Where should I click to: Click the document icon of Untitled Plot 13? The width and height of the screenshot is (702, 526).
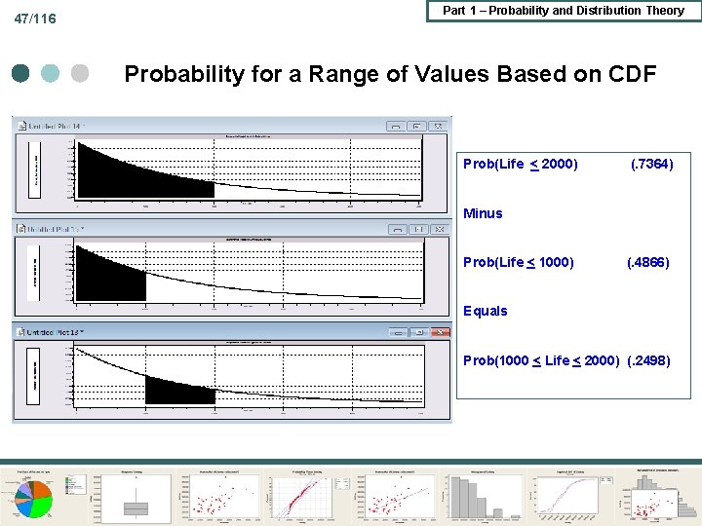[20, 332]
